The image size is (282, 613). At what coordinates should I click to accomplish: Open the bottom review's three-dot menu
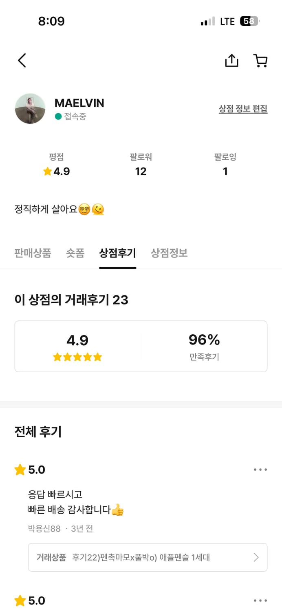click(x=260, y=600)
